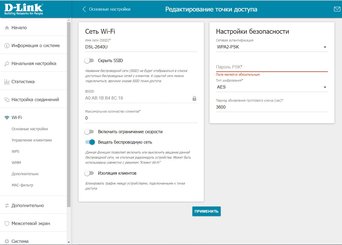This screenshot has height=245, width=342.
Task: Click the Поле является обязательным error text
Action: click(x=238, y=75)
